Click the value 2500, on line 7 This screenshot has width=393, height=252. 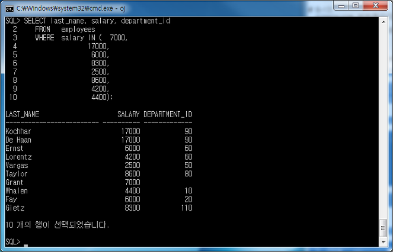pos(100,72)
